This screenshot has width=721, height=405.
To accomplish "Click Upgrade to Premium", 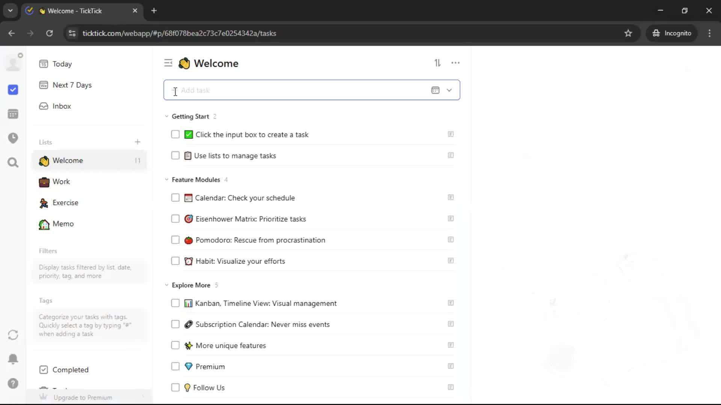I will click(x=83, y=397).
